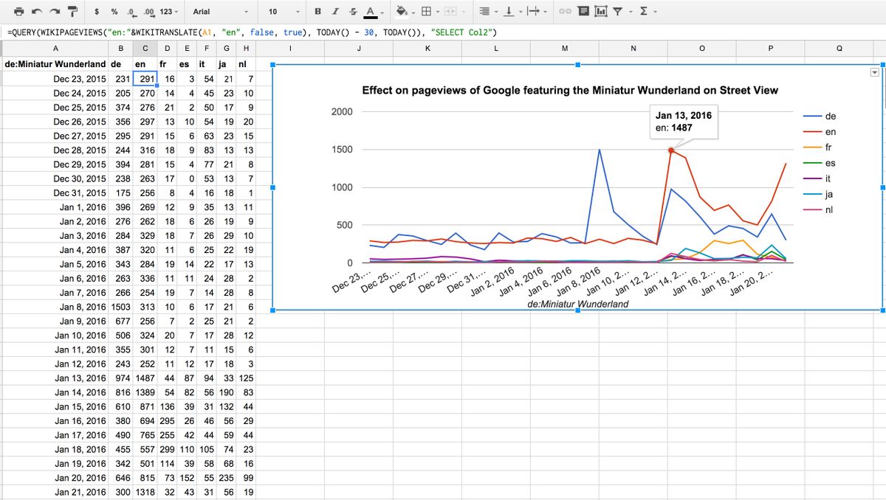Open the font size dropdown

284,12
